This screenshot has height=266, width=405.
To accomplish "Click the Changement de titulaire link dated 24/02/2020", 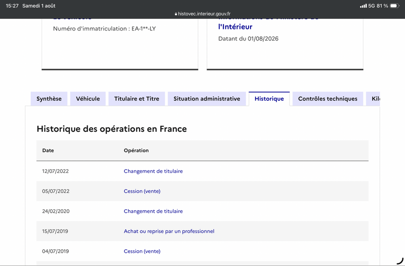I will coord(153,211).
